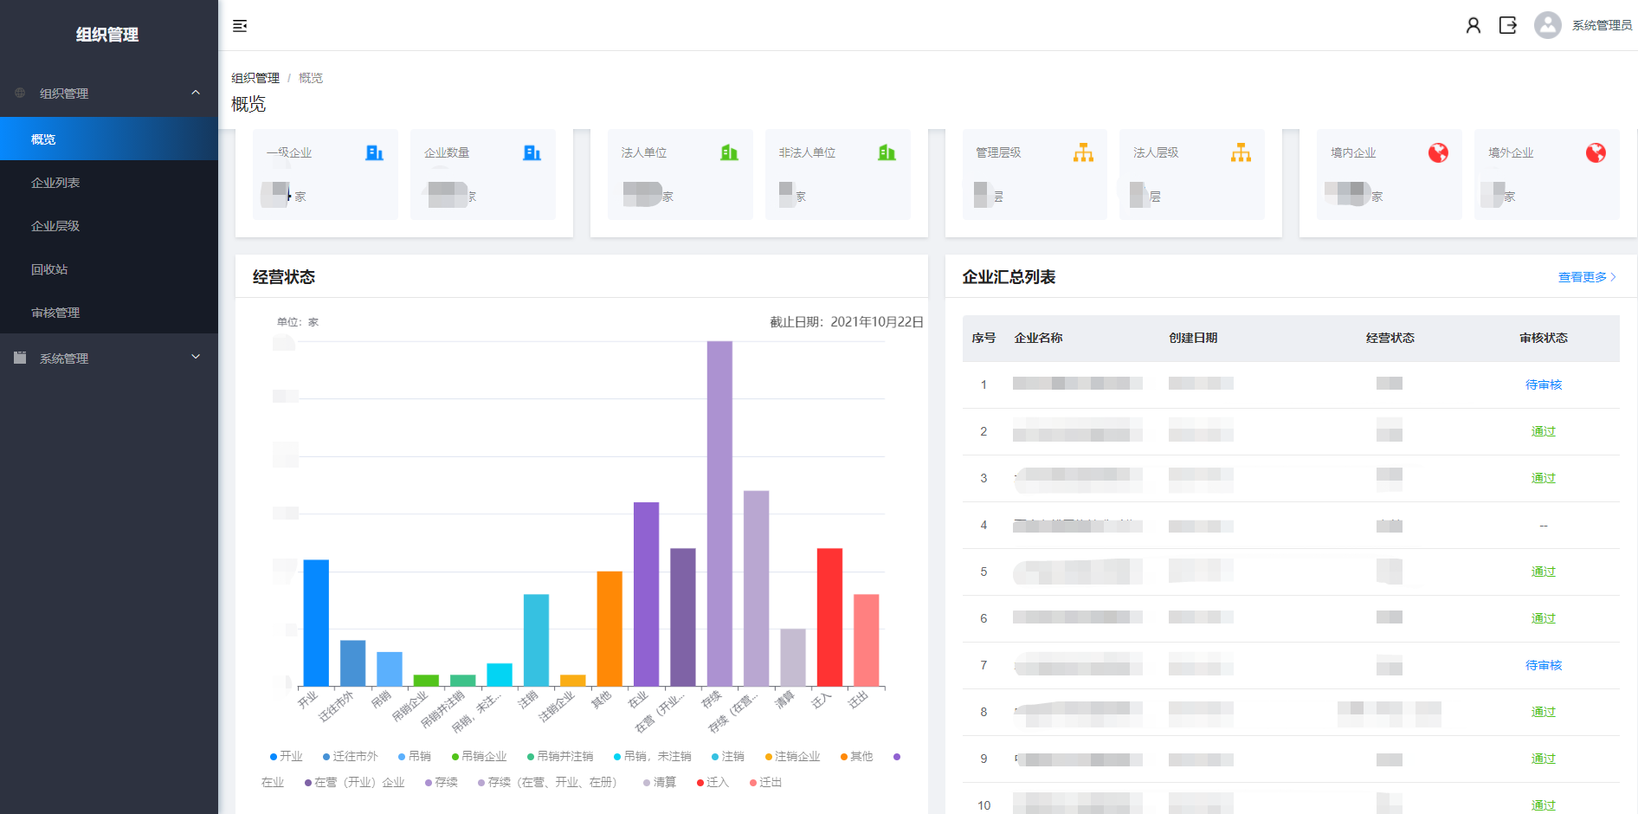Click the 系统管理 folder menu icon
Image resolution: width=1638 pixels, height=814 pixels.
click(x=20, y=358)
